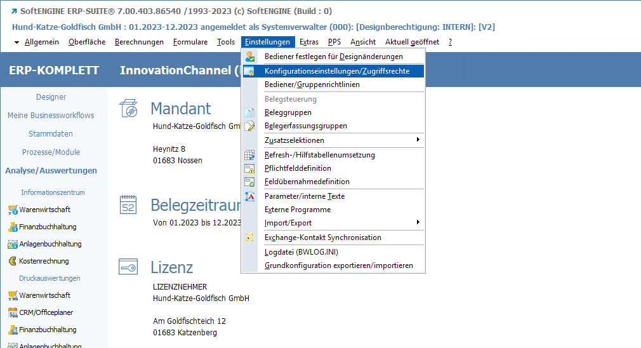This screenshot has width=641, height=348.
Task: Choose Bediener/Gruppenrichtlinien from the menu
Action: point(312,84)
